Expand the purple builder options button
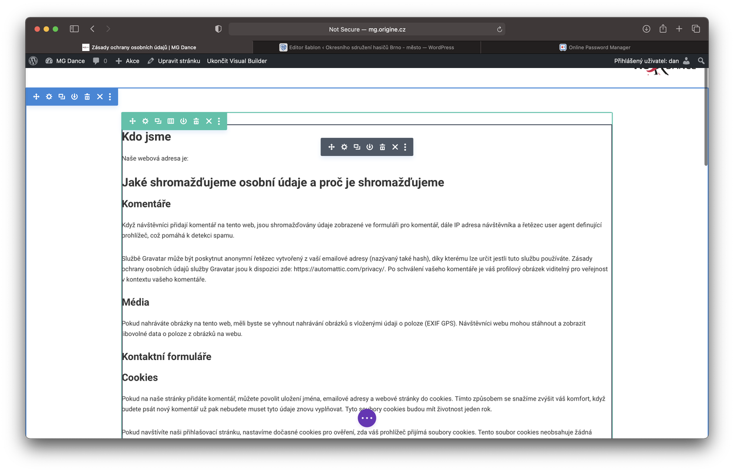 (x=367, y=418)
